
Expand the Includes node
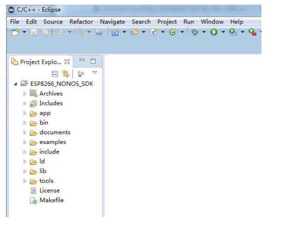(x=25, y=103)
